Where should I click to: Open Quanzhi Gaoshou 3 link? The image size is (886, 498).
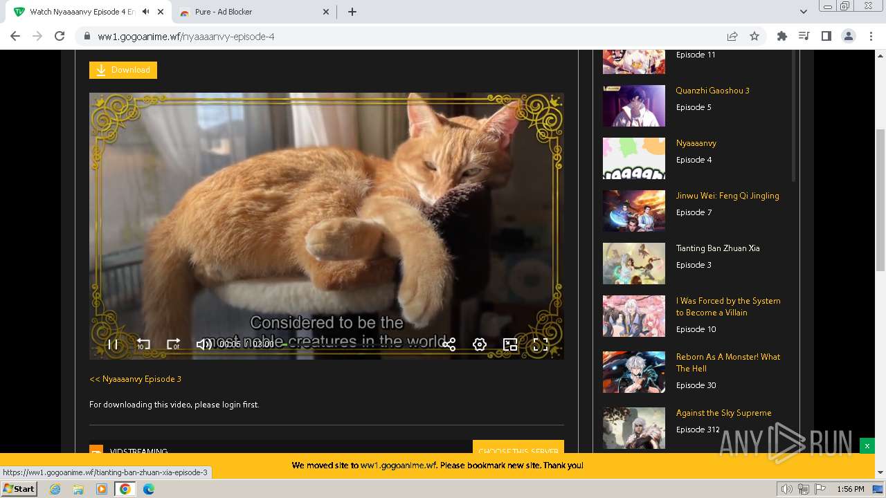(712, 91)
